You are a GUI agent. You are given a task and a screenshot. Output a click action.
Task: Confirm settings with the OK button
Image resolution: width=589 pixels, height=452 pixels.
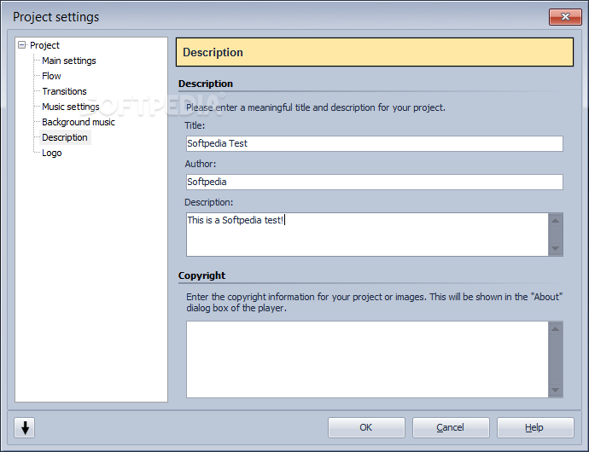point(366,427)
